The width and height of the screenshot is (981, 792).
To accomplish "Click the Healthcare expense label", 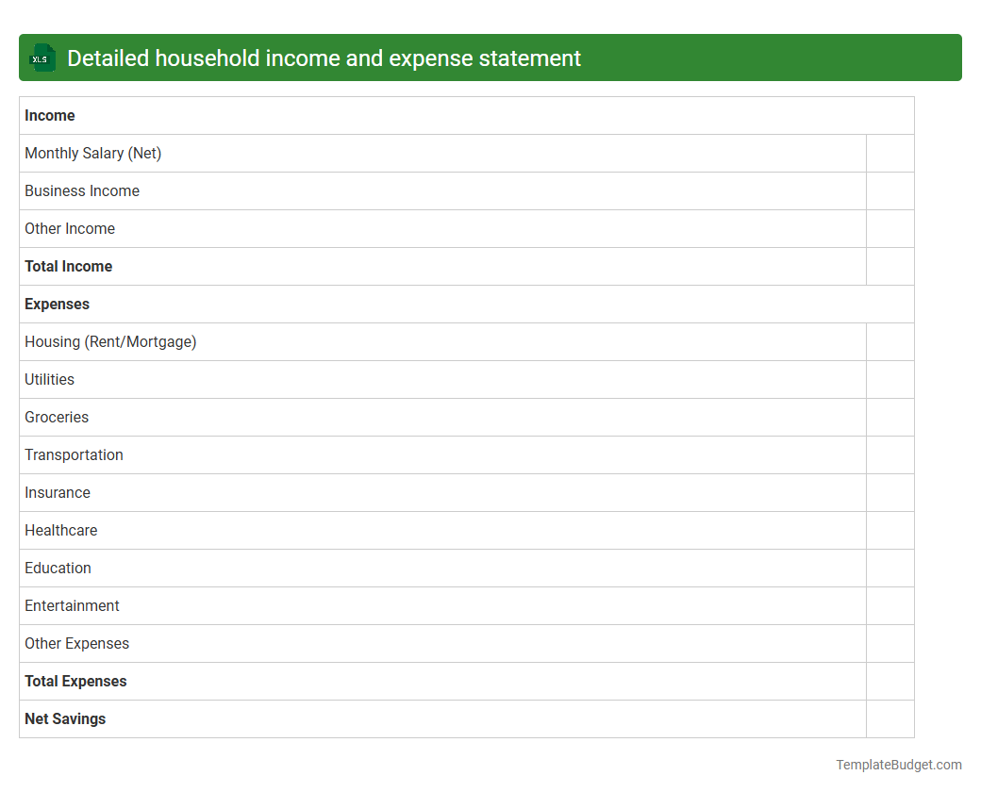I will [60, 530].
